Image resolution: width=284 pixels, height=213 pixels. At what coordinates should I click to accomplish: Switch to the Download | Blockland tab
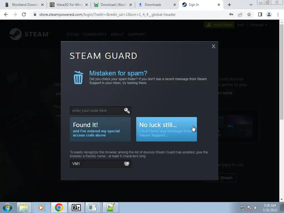(113, 5)
